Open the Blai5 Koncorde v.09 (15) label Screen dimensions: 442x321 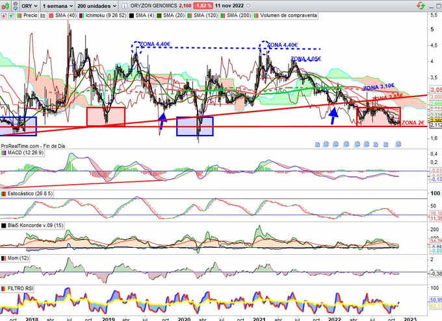[35, 225]
